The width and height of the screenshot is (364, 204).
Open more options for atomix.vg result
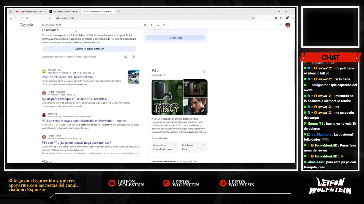(x=95, y=117)
